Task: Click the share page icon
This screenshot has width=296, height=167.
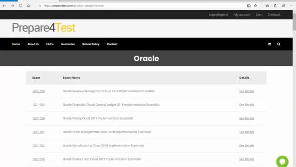Action: pos(284,6)
